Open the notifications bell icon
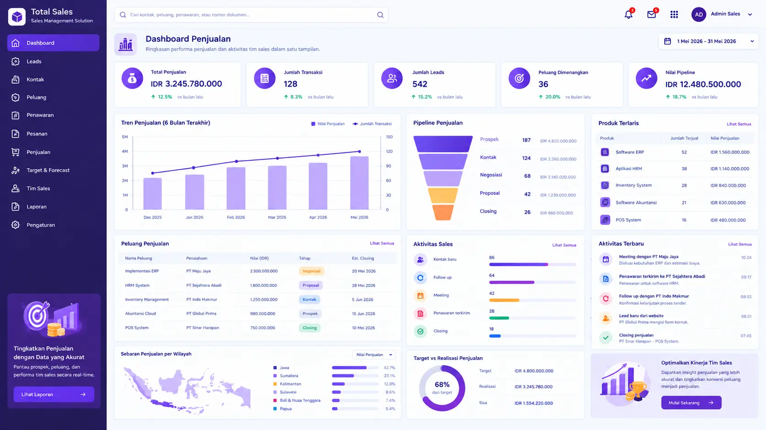766x430 pixels. click(x=629, y=15)
